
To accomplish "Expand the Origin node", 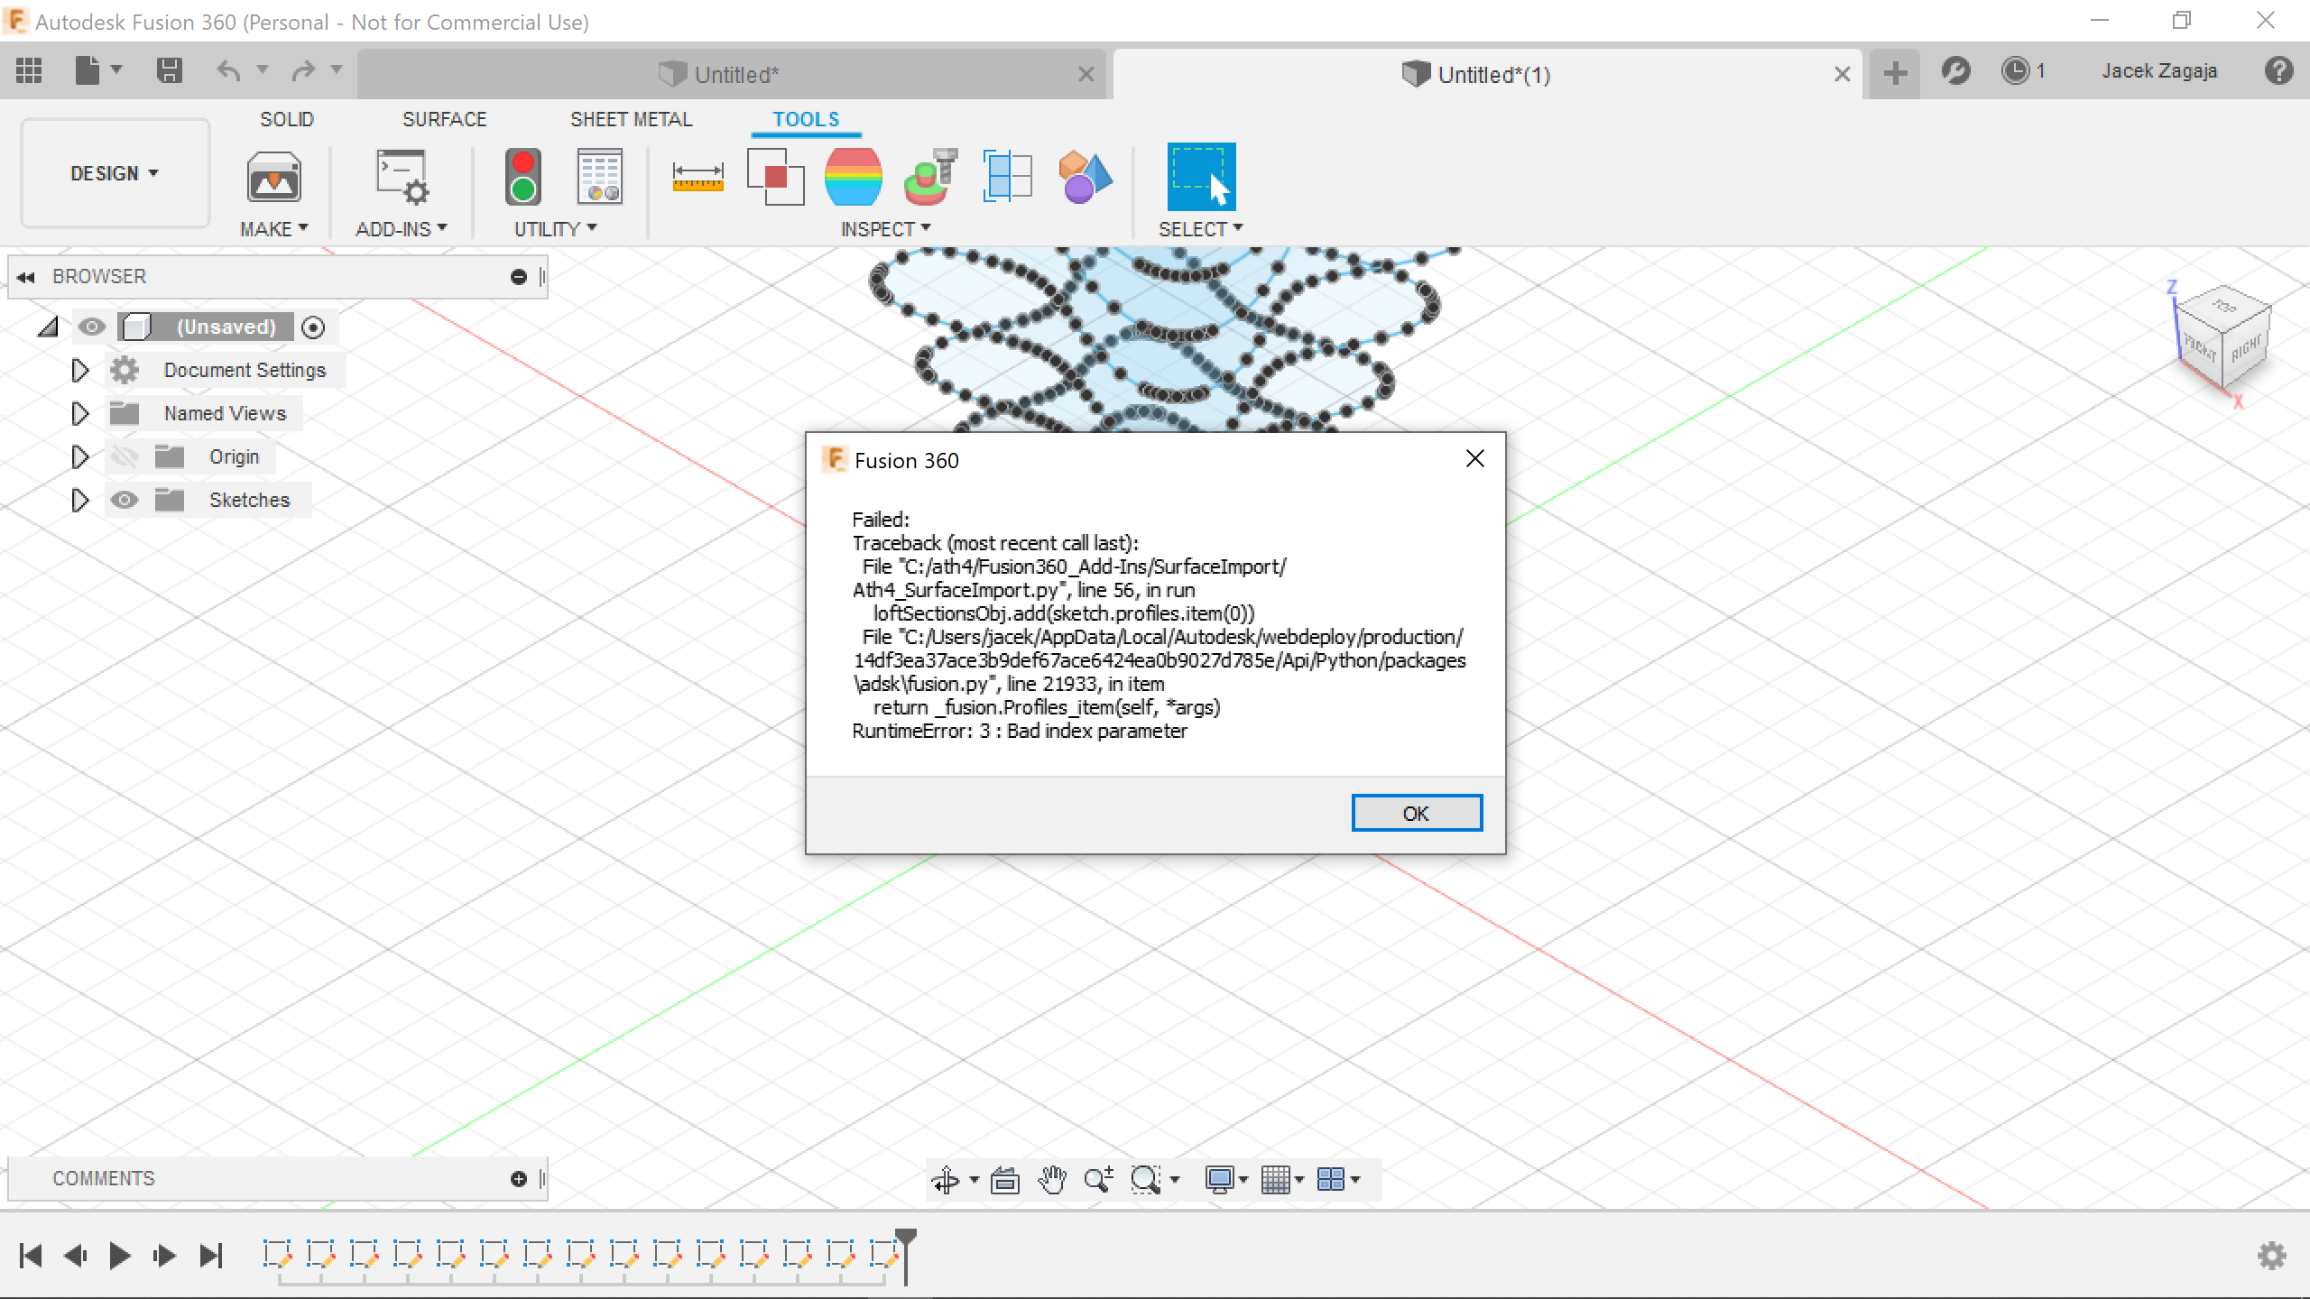I will 79,456.
